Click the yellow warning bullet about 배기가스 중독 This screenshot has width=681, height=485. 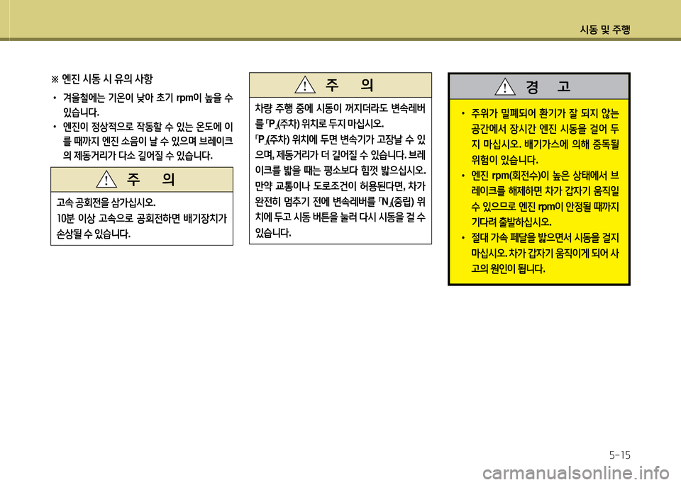541,137
